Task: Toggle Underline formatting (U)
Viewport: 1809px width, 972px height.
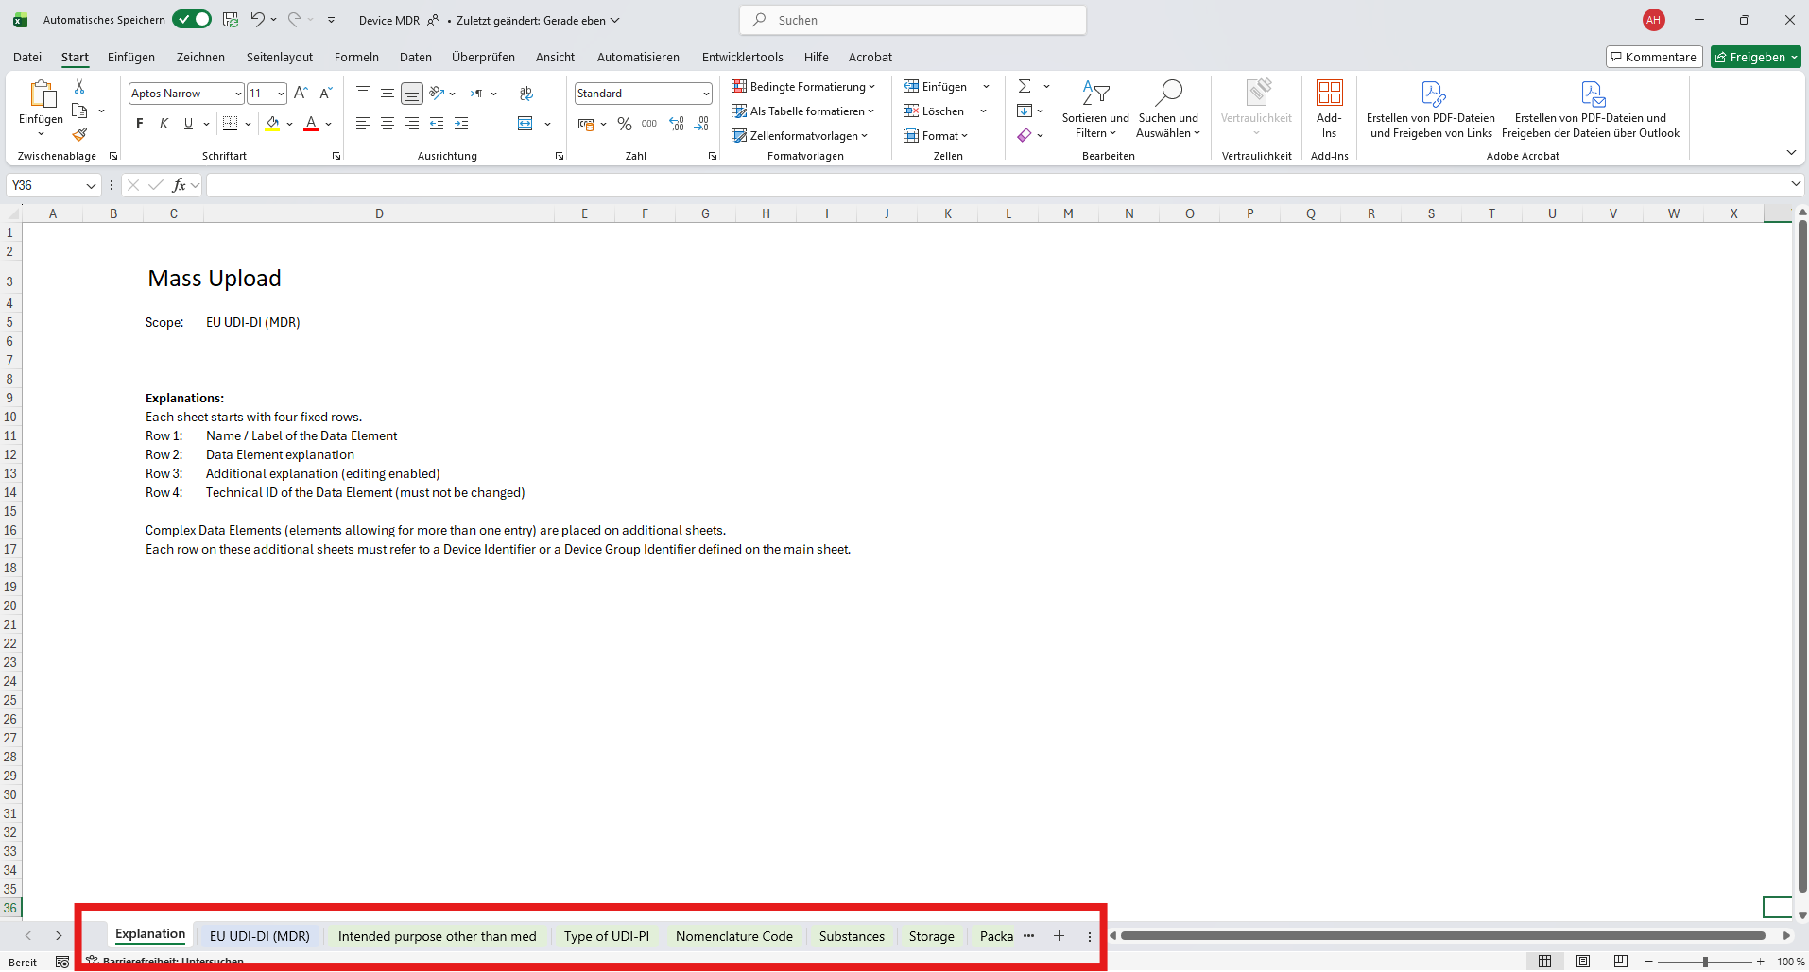Action: tap(188, 124)
